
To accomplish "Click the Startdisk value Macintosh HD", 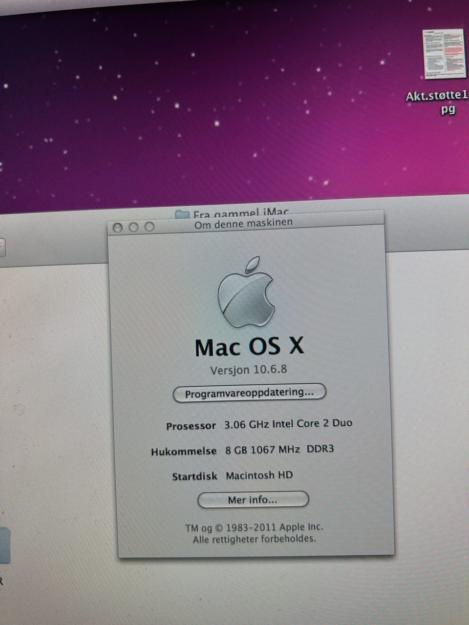I will pos(259,475).
